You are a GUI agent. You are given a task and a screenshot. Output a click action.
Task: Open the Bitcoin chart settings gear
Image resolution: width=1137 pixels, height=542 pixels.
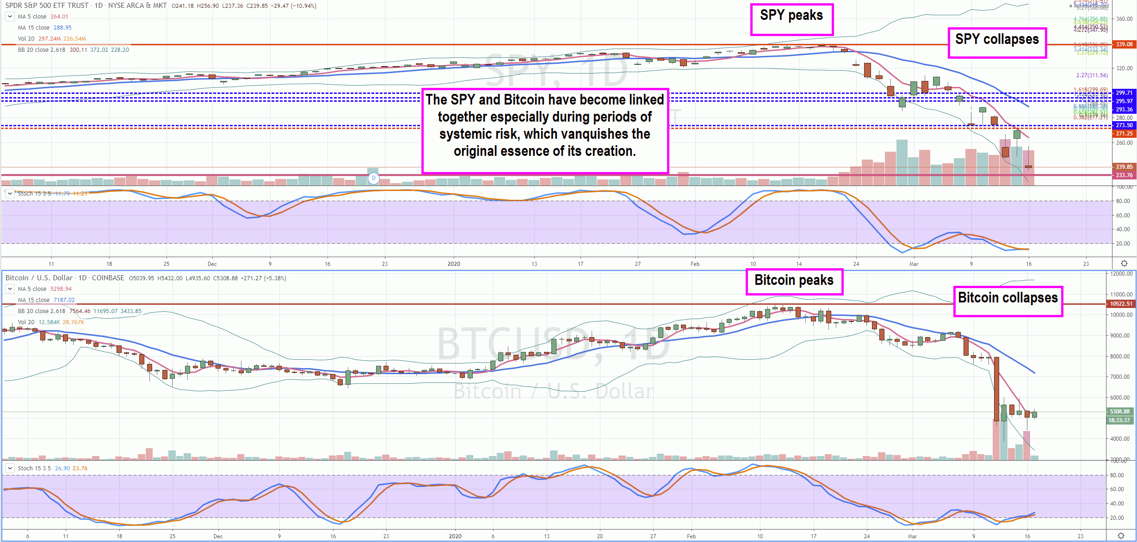click(x=1121, y=536)
